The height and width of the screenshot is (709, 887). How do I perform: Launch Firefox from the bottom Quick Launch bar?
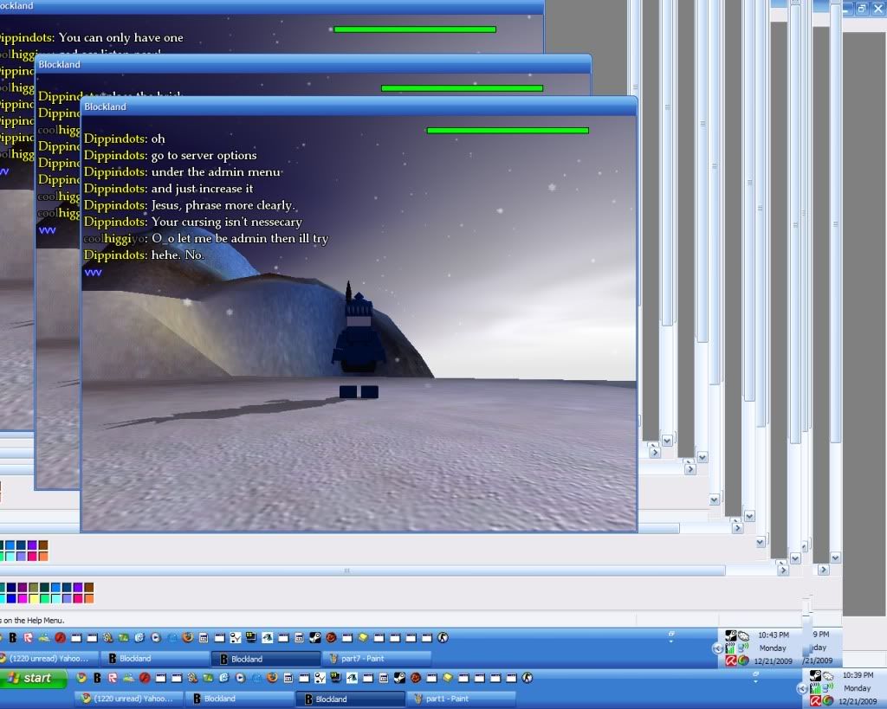tap(272, 677)
